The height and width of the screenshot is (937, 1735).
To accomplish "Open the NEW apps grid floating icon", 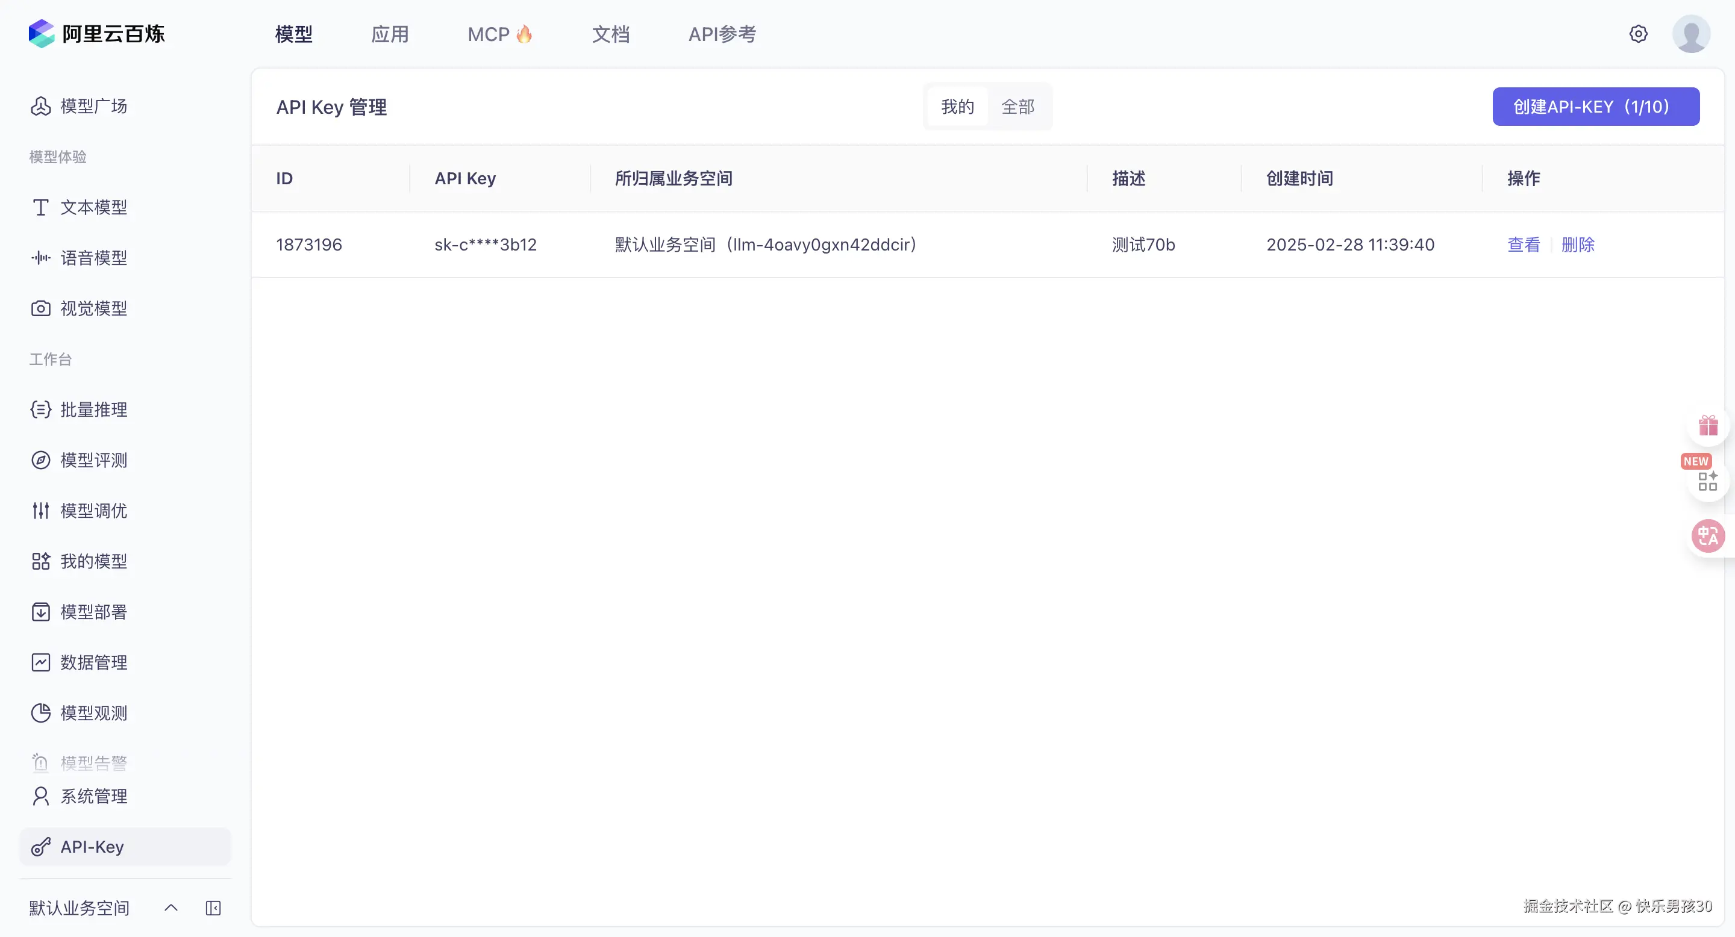I will point(1707,481).
